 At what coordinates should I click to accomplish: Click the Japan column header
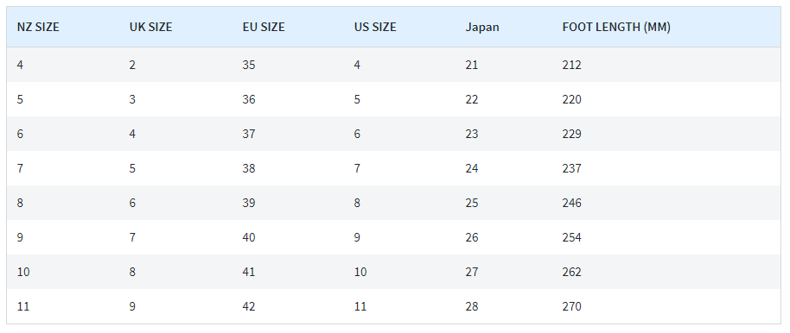(x=482, y=27)
